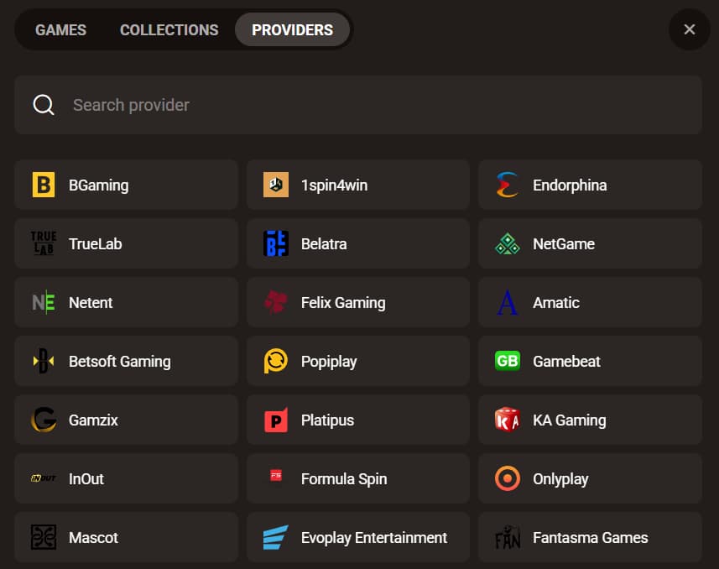Click the NetGame green diamond logo
The height and width of the screenshot is (569, 719).
click(507, 243)
